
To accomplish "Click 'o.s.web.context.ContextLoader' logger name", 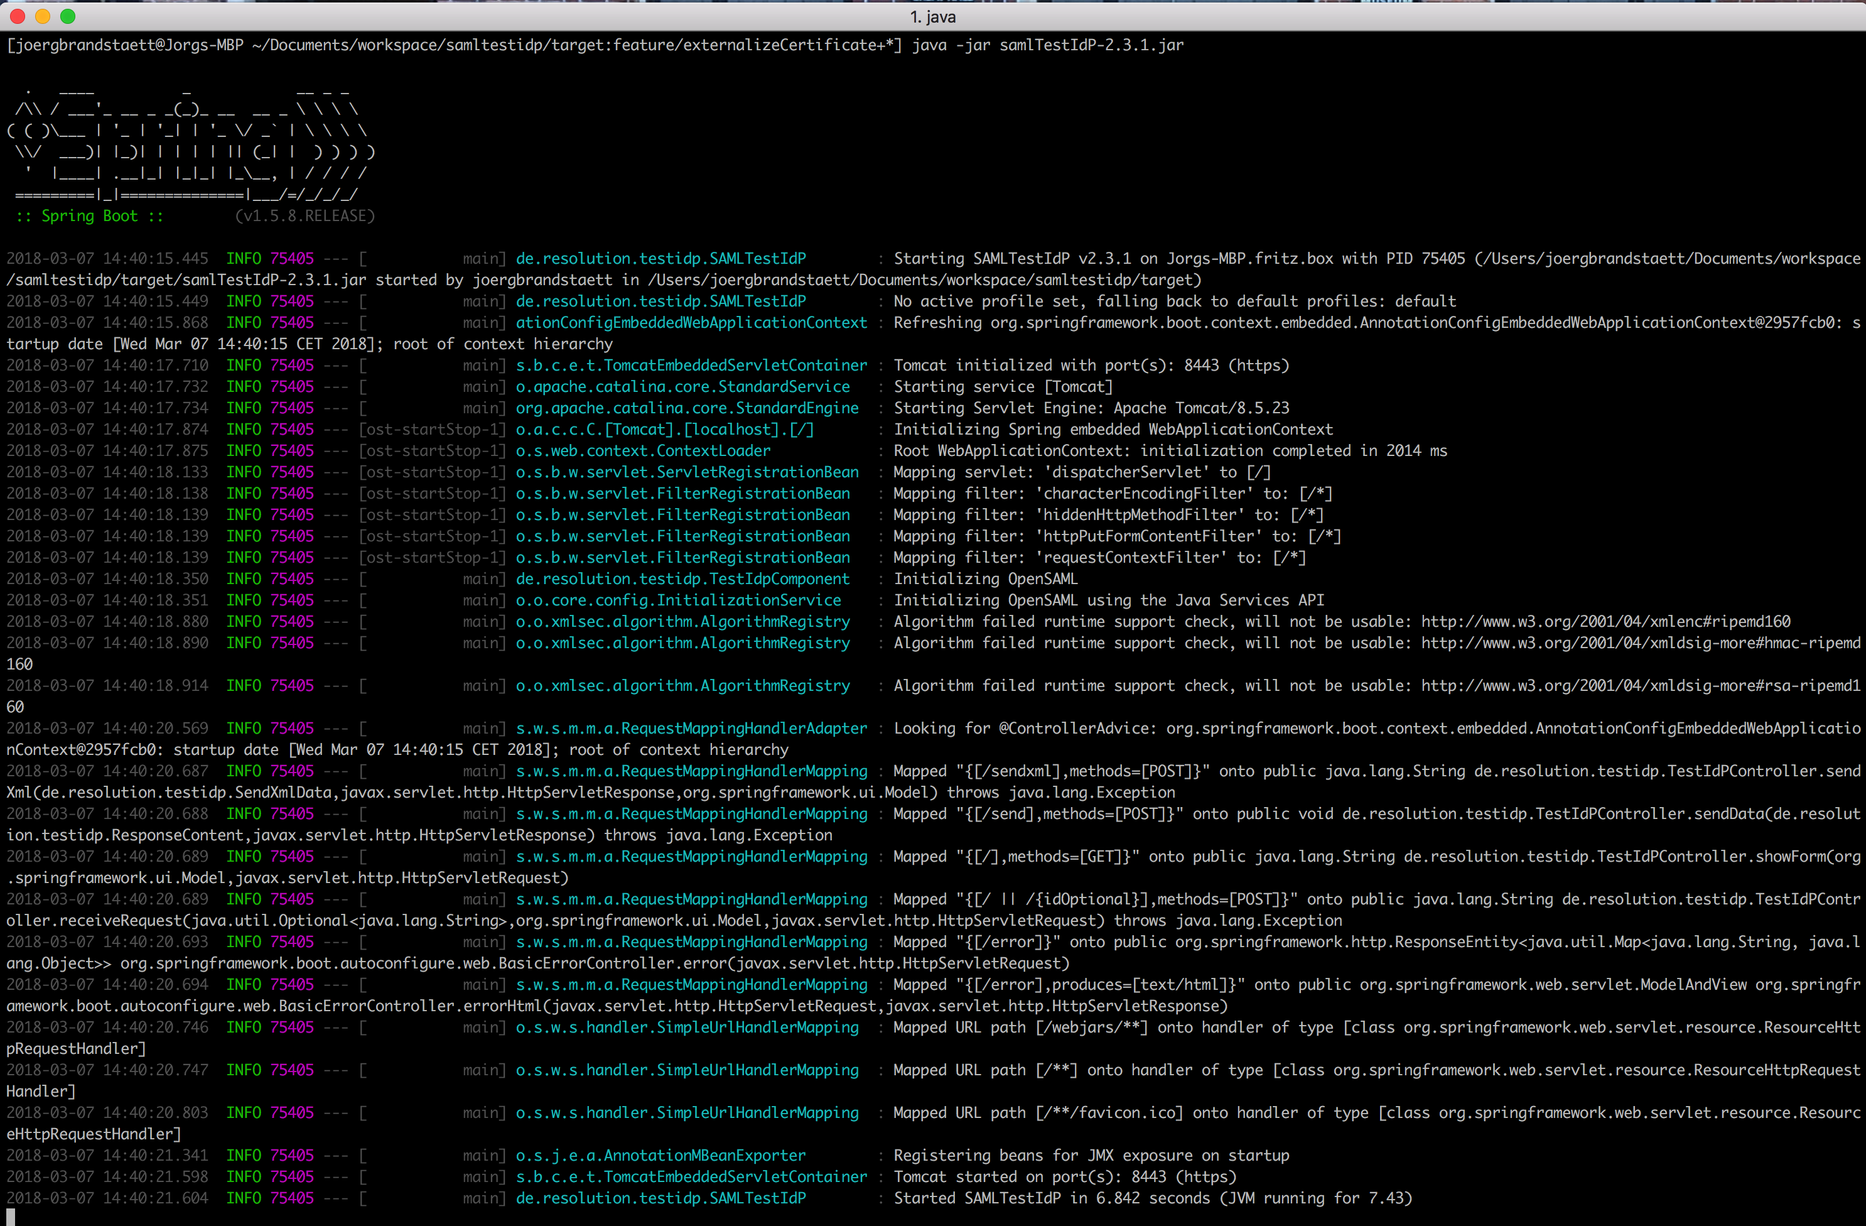I will pyautogui.click(x=643, y=451).
